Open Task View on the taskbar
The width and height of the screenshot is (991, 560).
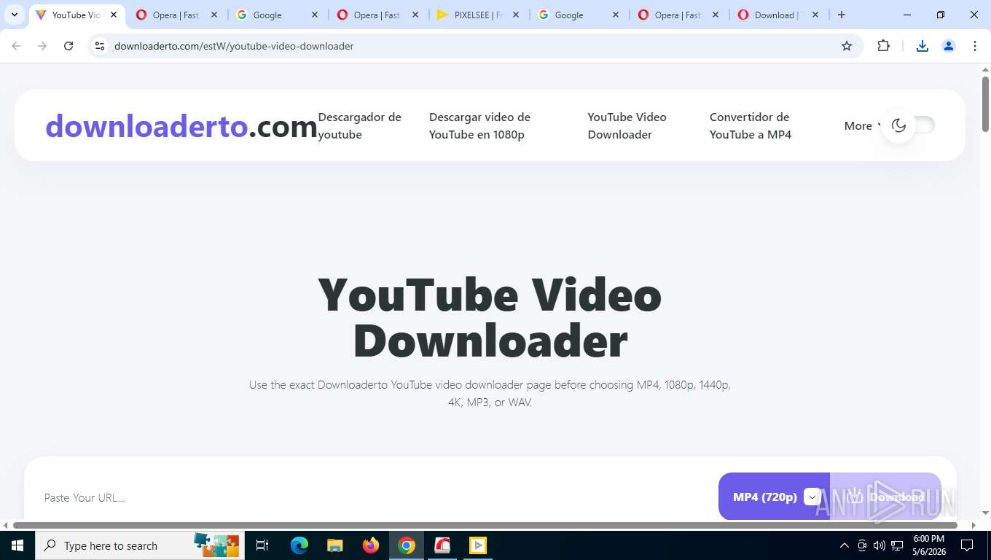pyautogui.click(x=262, y=545)
